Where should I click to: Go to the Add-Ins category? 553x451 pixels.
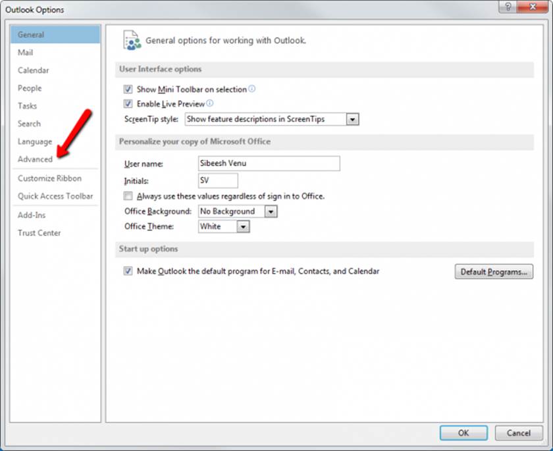pos(55,215)
